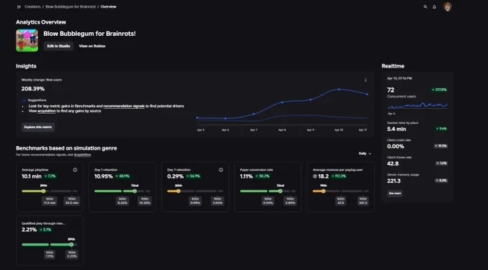The height and width of the screenshot is (270, 488).
Task: Click the 1.11% payer conversion rate value
Action: [246, 176]
